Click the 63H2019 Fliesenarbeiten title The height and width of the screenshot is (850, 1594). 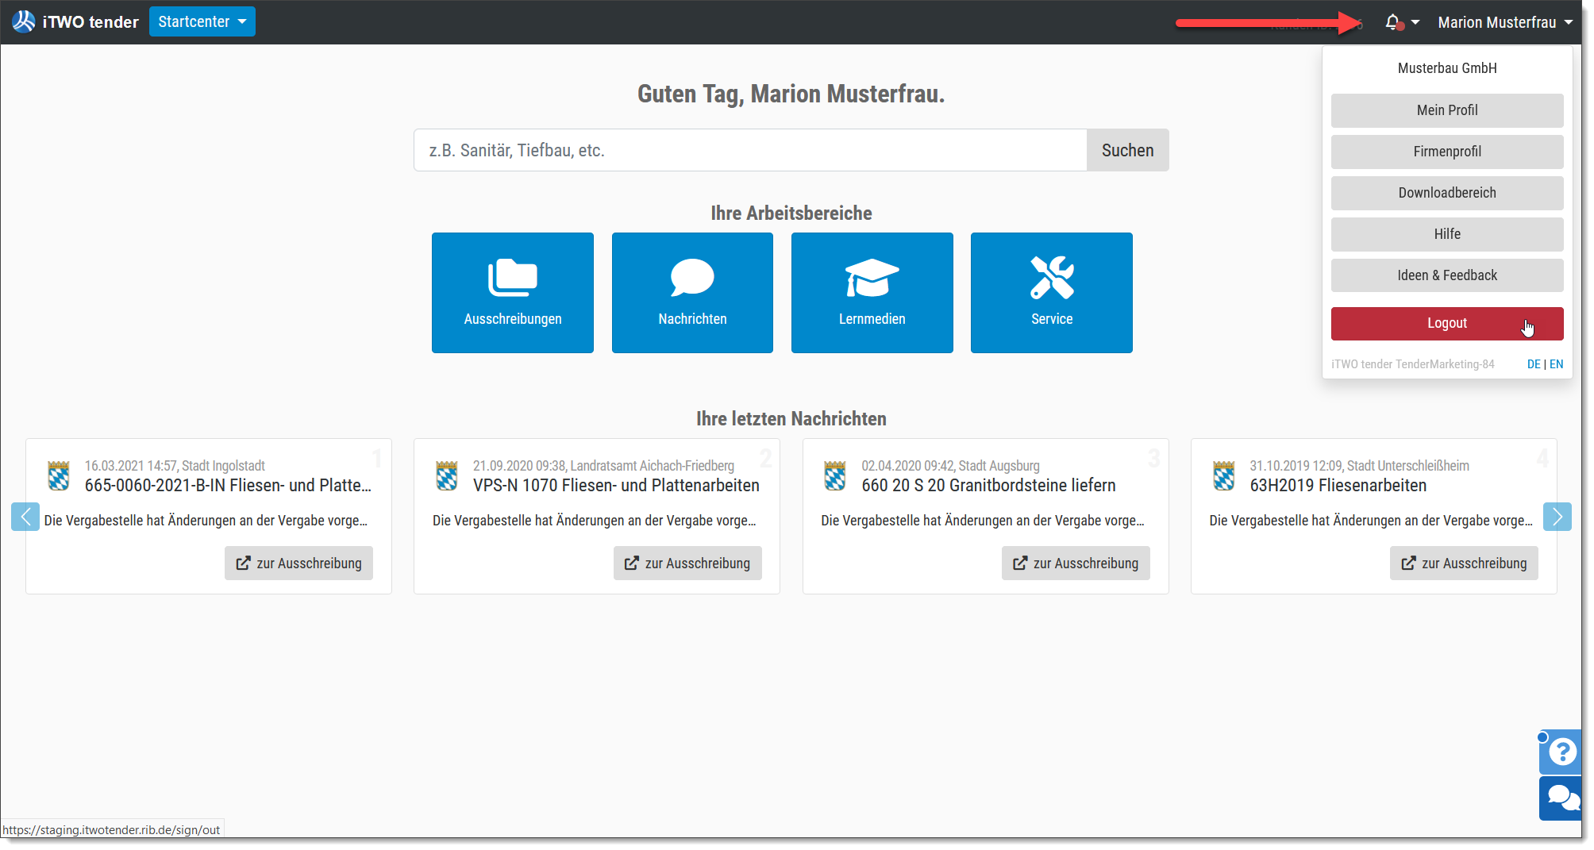[1338, 485]
